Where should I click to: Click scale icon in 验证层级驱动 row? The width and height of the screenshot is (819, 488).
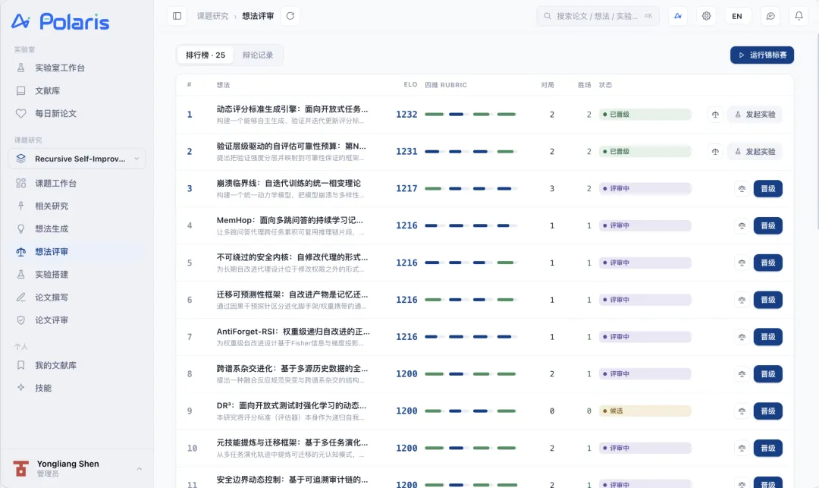(715, 152)
